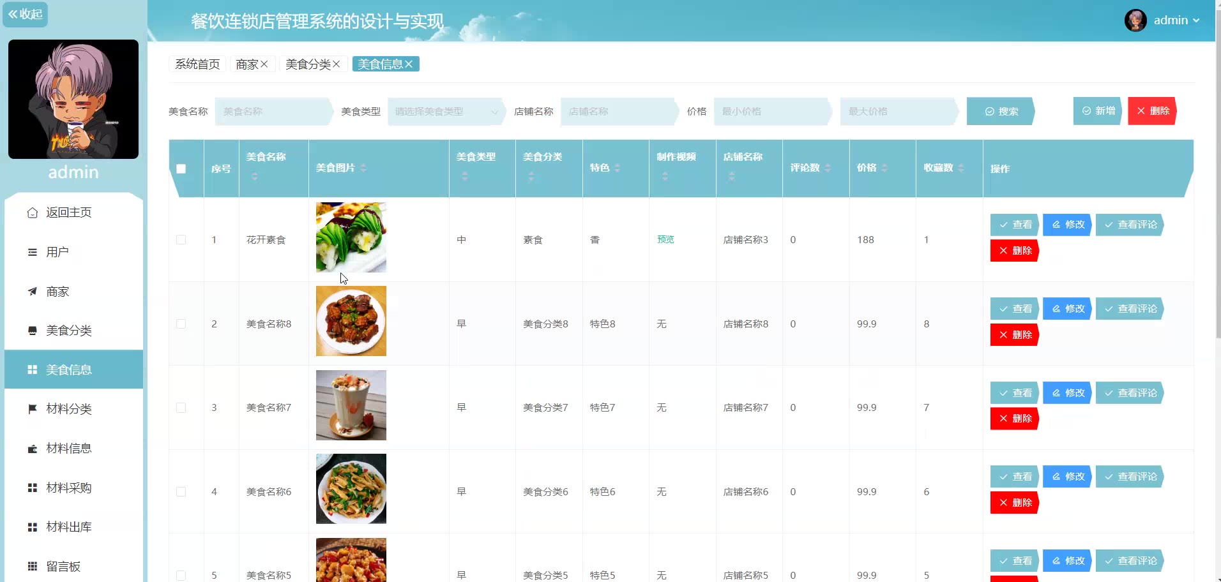Close the 美食信息 tab
Screen dimensions: 1221x582
point(409,64)
